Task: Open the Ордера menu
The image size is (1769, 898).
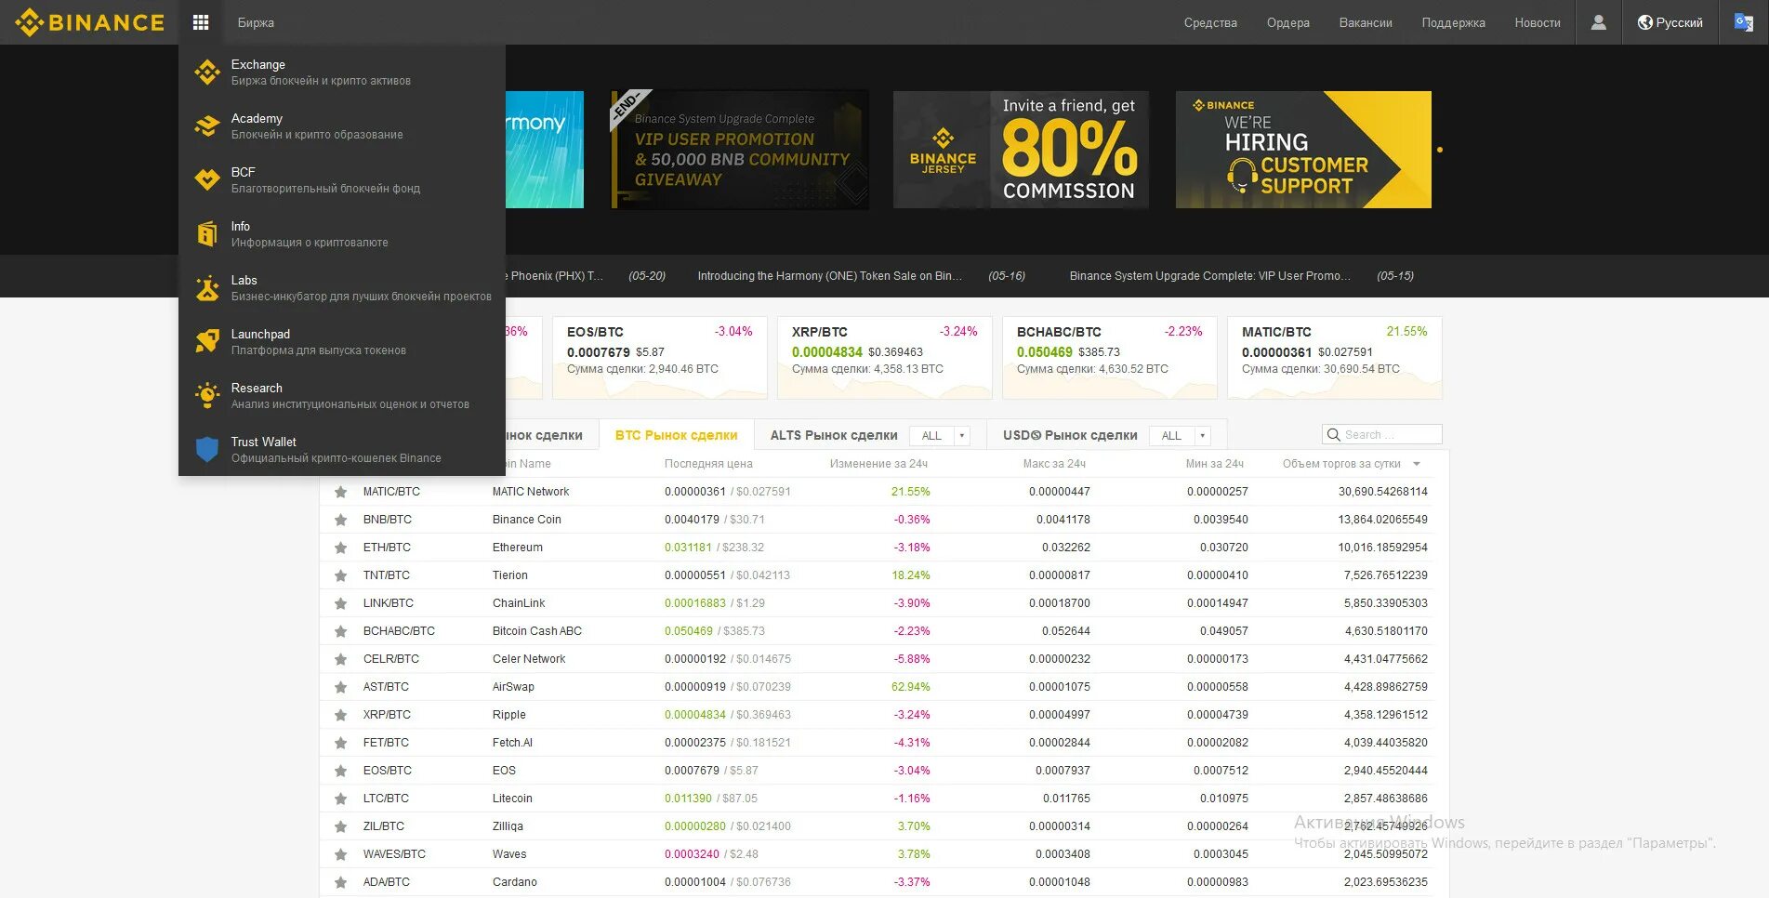Action: point(1288,22)
